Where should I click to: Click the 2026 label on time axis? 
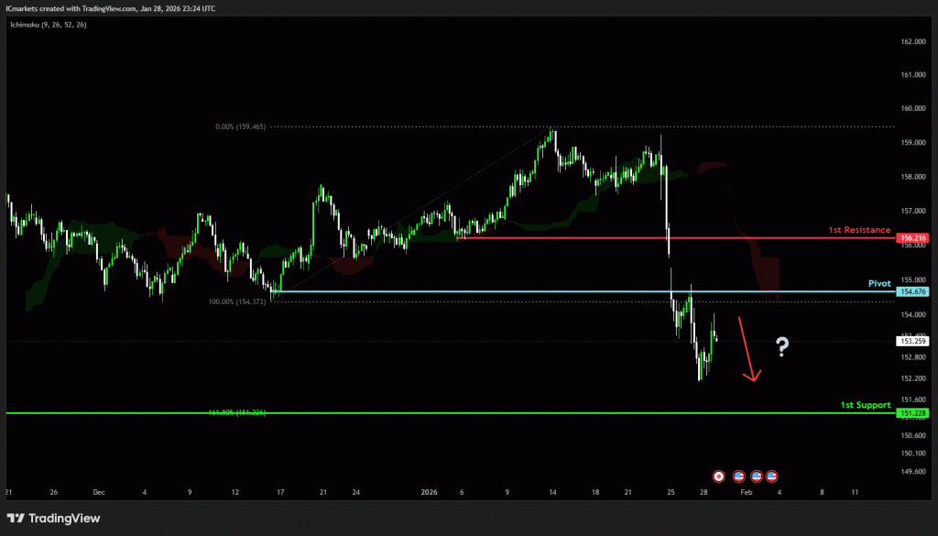431,492
